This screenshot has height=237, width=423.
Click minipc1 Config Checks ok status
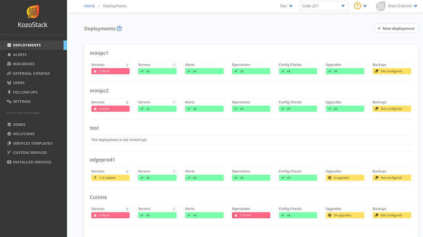298,71
